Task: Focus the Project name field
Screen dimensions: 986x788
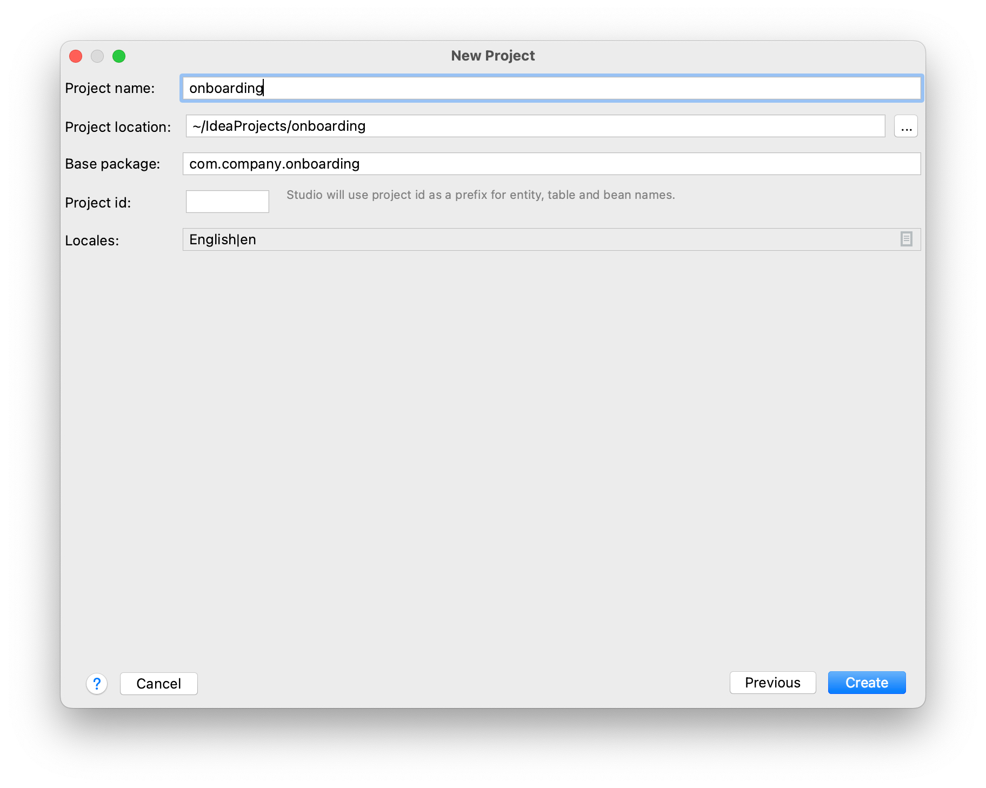Action: [551, 88]
